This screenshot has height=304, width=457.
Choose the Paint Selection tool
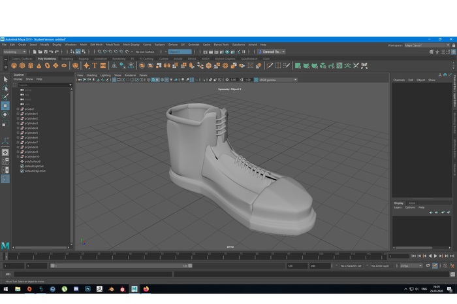[5, 96]
